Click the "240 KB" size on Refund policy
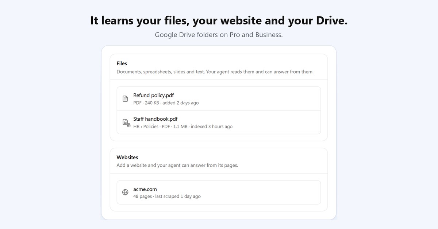The image size is (438, 229). coord(152,103)
